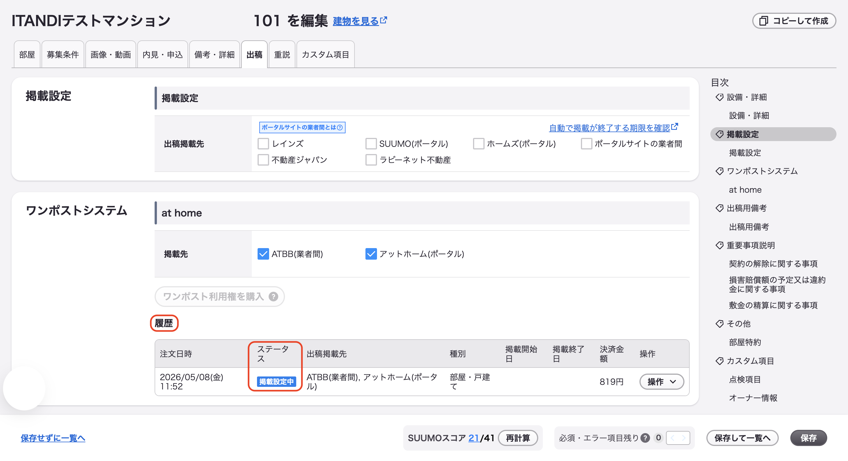The width and height of the screenshot is (848, 461).
Task: Jump to オーナー情報 in 目次
Action: click(x=753, y=398)
